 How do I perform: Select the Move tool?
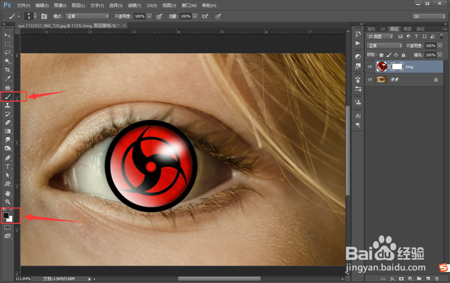coord(8,35)
